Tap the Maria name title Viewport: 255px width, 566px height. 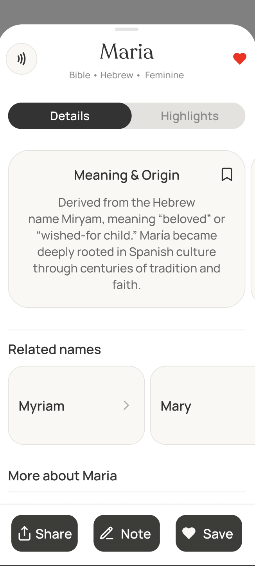pos(127,52)
